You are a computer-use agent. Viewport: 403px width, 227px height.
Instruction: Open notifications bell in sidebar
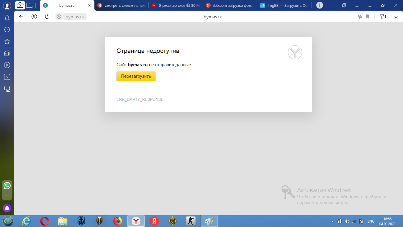pyautogui.click(x=7, y=18)
